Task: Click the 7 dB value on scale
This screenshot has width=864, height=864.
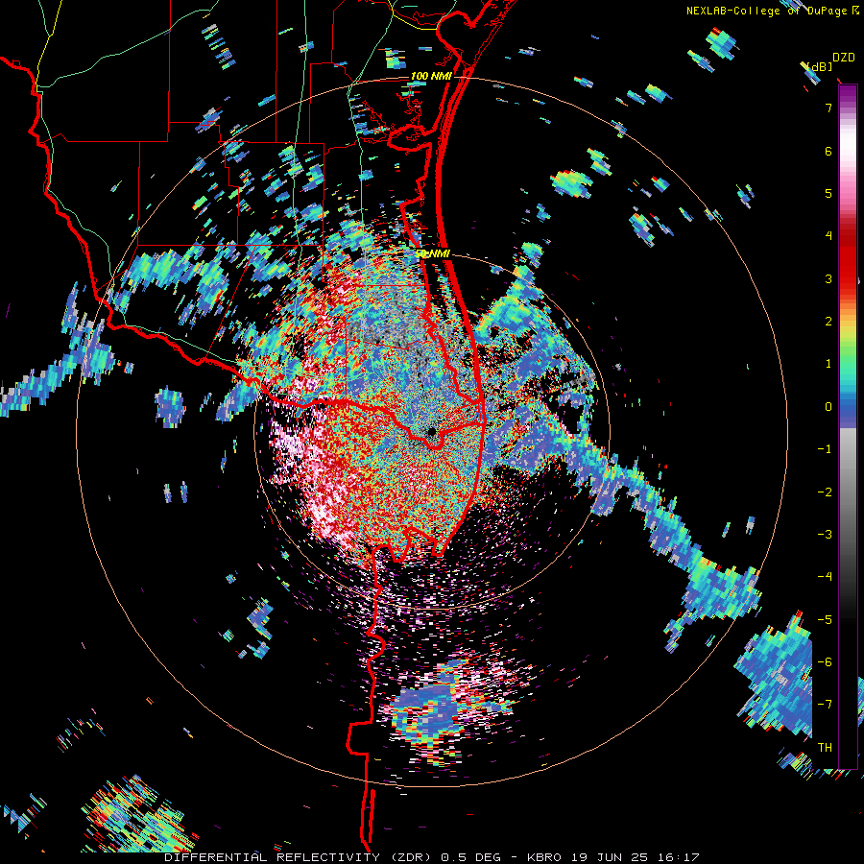Action: [828, 108]
